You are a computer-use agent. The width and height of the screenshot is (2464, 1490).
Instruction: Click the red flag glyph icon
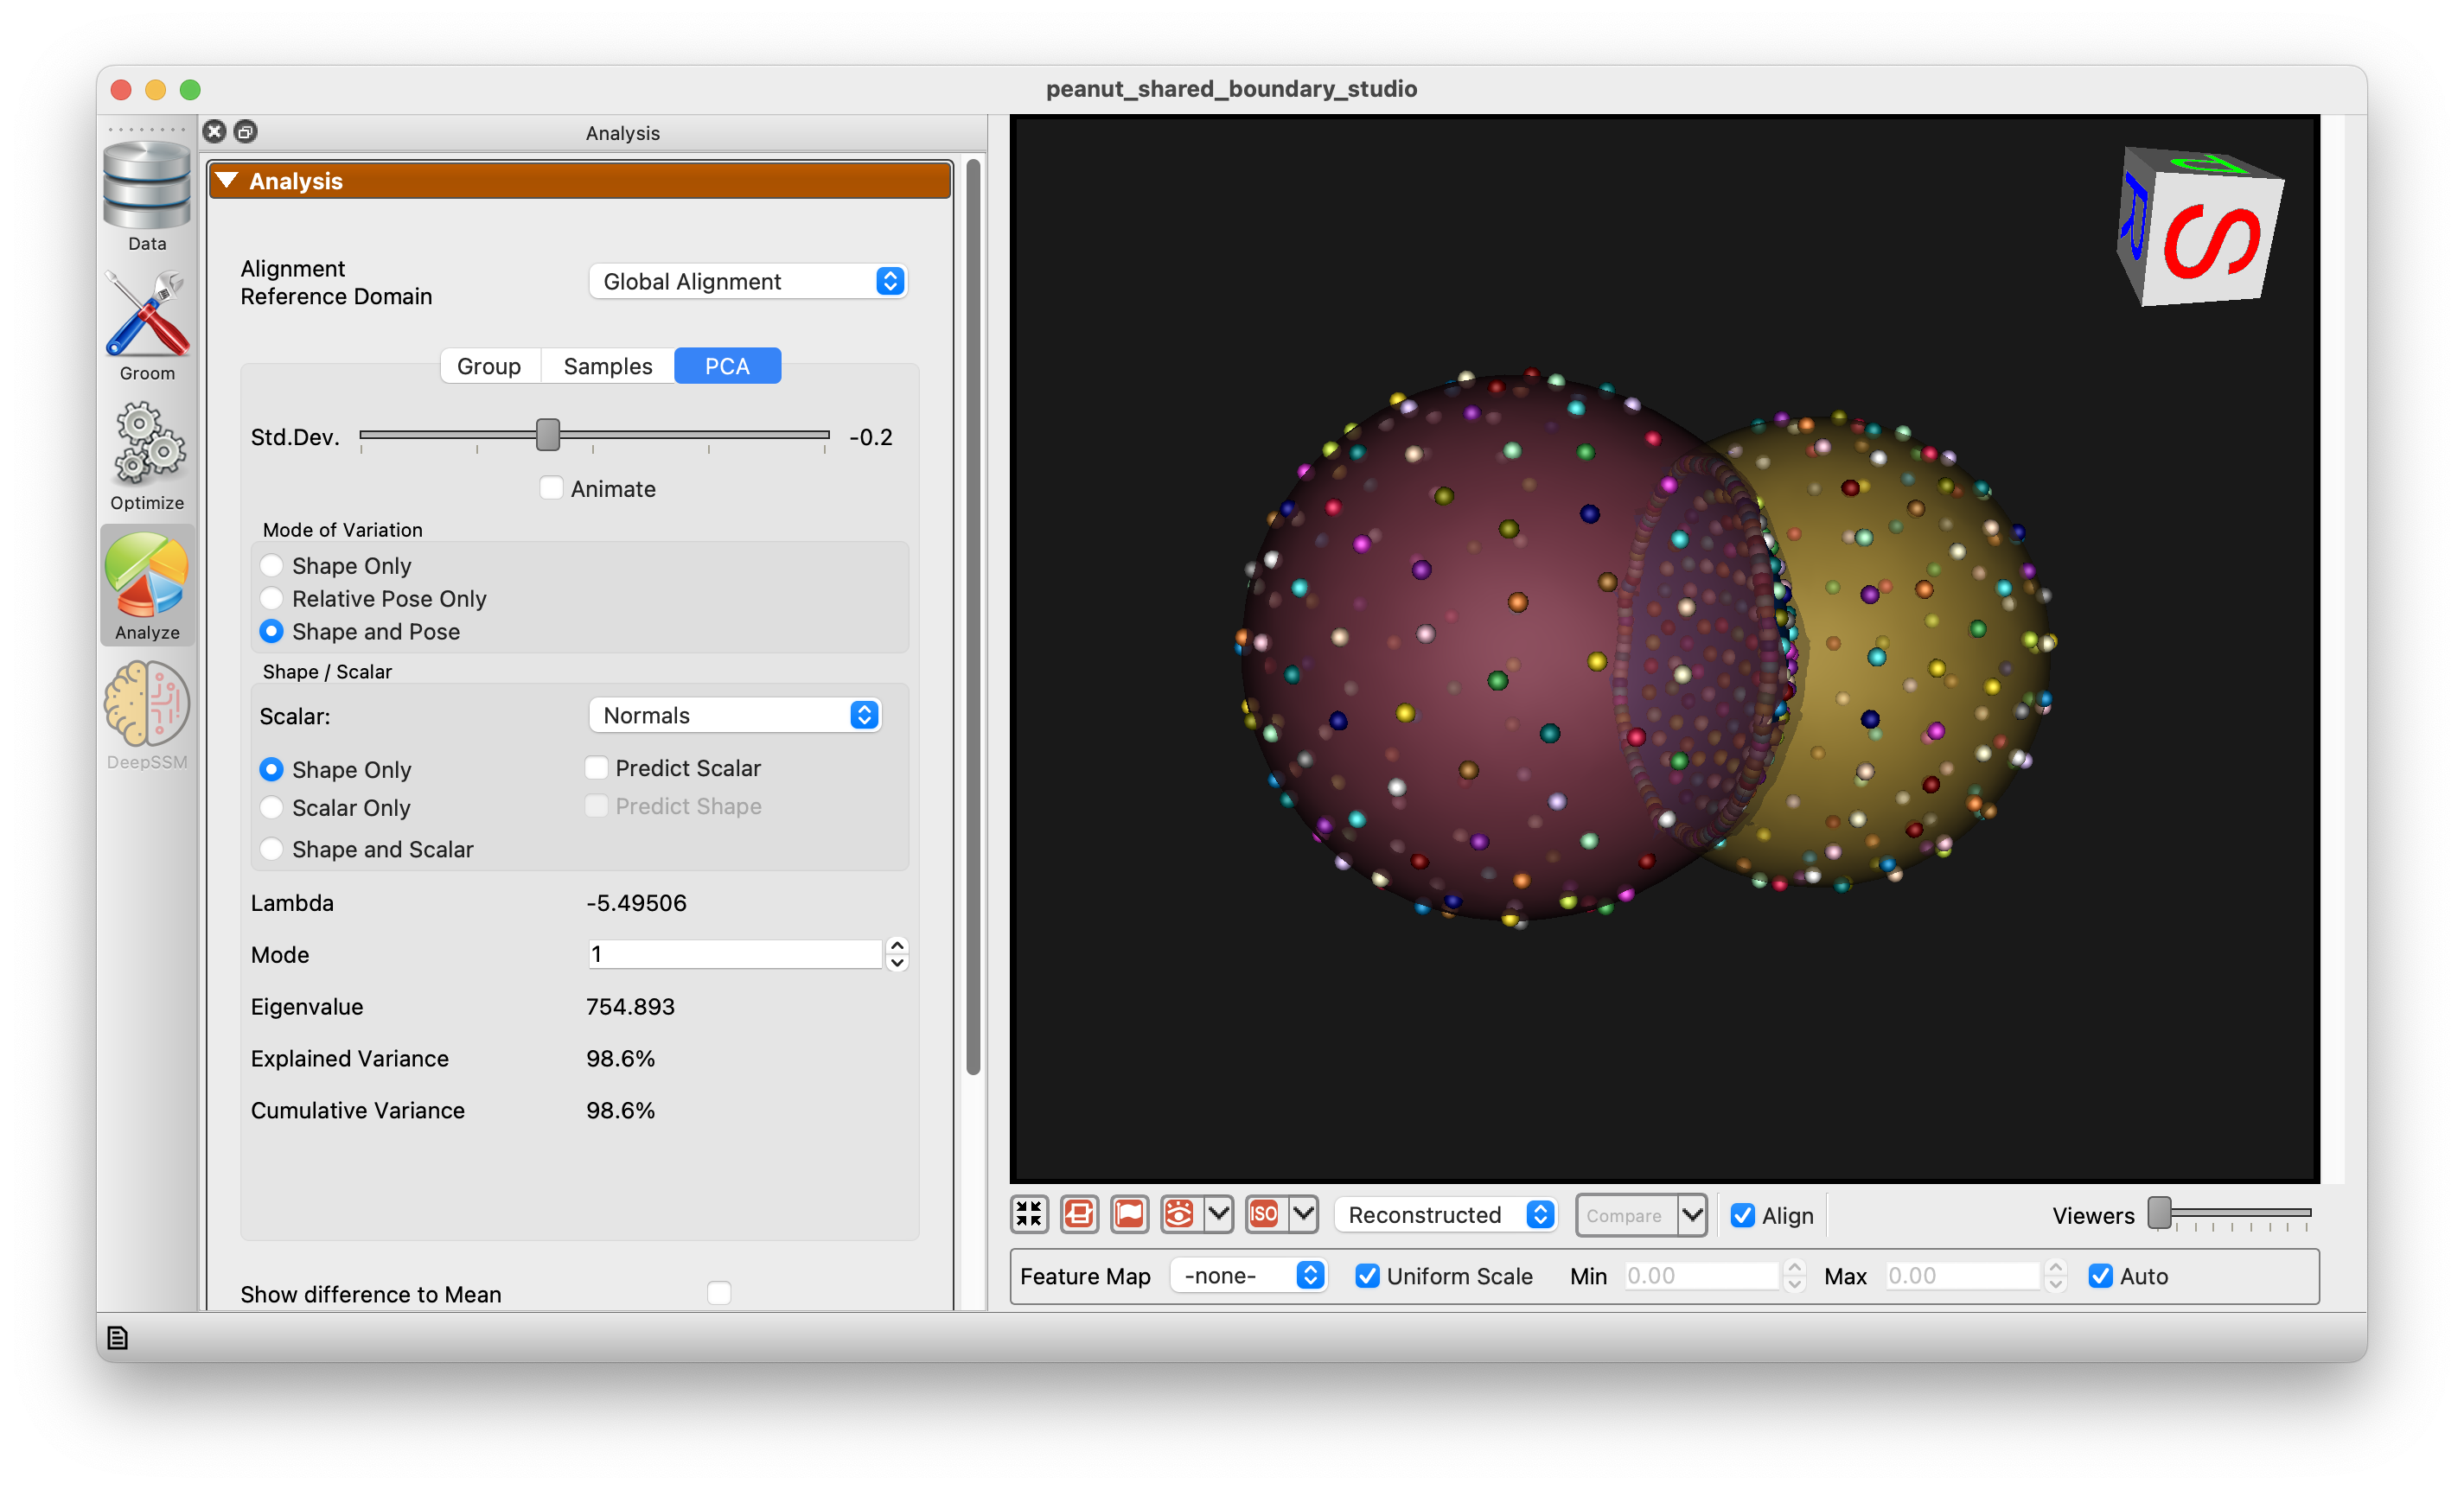pos(1129,1214)
